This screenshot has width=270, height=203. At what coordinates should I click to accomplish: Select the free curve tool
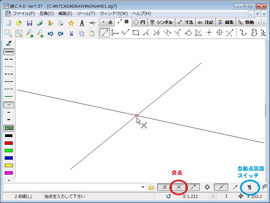pos(243,32)
